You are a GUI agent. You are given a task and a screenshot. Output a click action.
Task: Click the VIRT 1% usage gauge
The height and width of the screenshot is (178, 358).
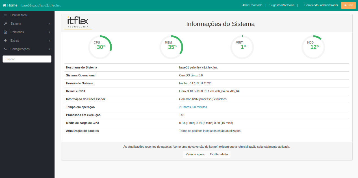pyautogui.click(x=242, y=47)
